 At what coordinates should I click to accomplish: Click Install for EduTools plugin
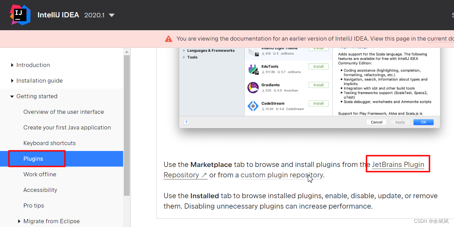[x=318, y=66]
